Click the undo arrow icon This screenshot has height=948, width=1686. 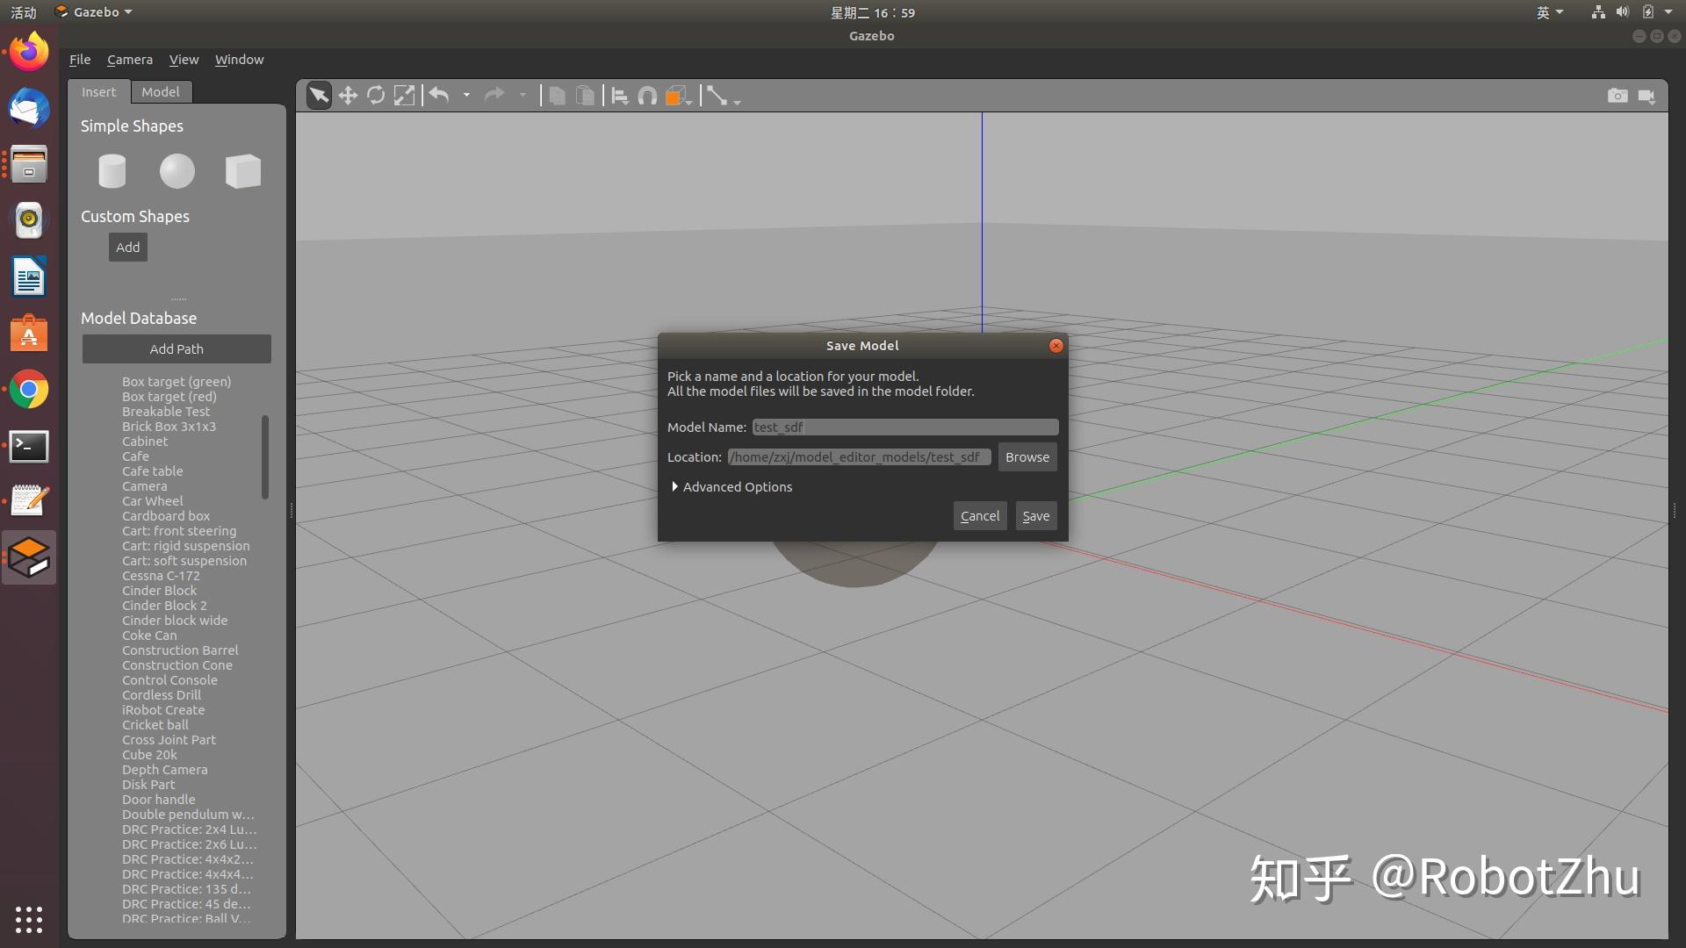point(439,96)
